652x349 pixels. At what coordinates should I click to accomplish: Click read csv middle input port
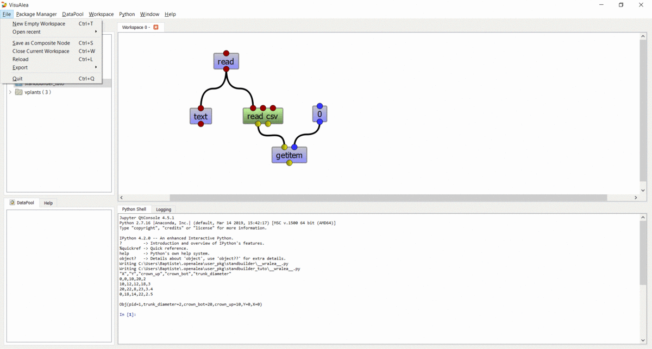263,108
